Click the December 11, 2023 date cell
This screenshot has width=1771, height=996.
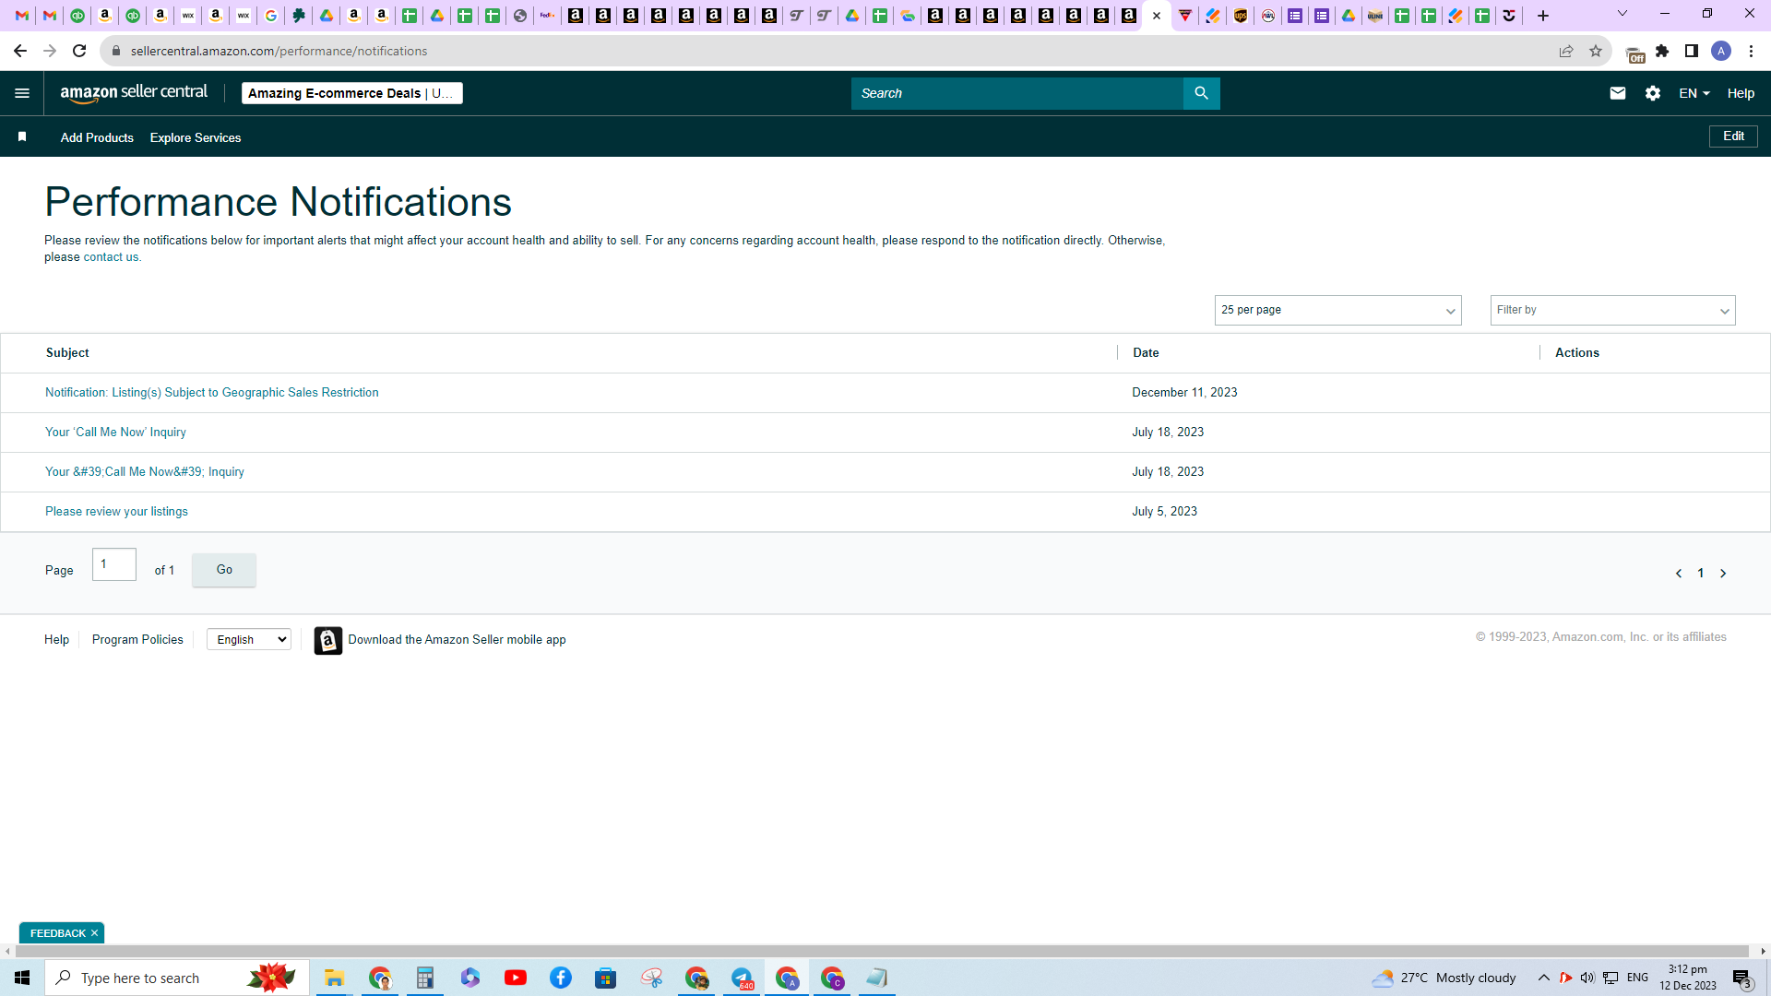click(1184, 393)
